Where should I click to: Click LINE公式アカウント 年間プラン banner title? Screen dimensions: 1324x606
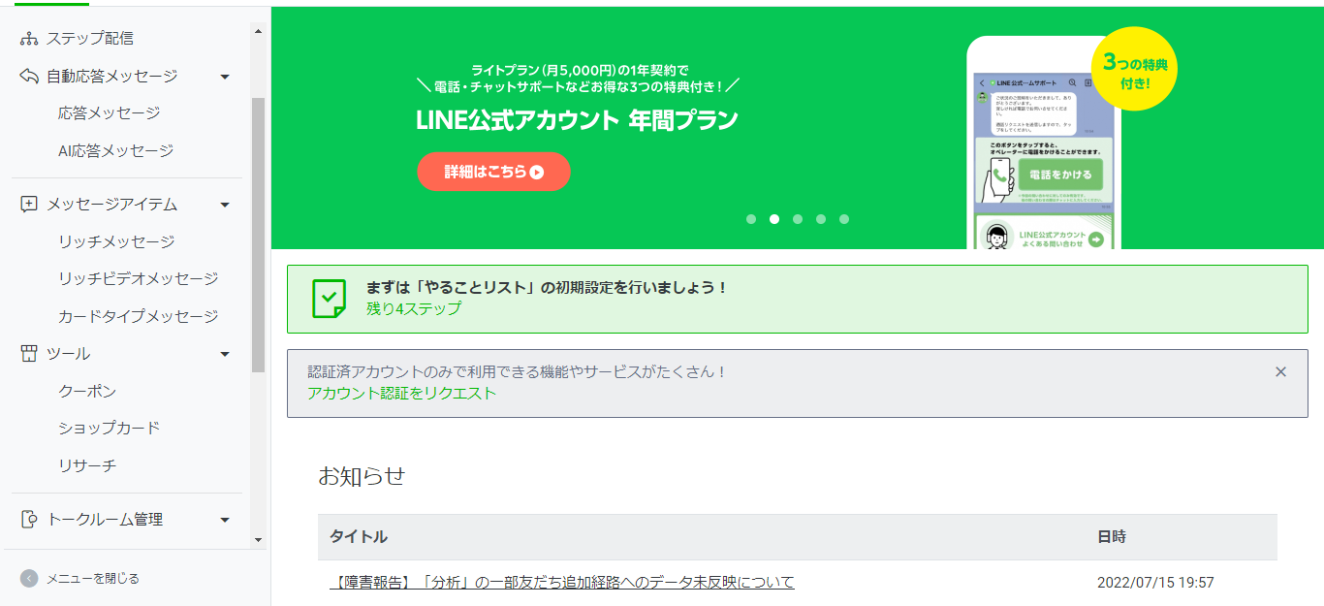(577, 120)
